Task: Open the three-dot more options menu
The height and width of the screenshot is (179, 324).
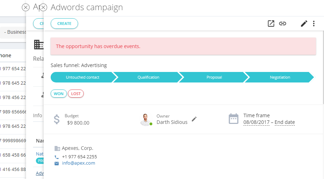Action: [x=314, y=24]
